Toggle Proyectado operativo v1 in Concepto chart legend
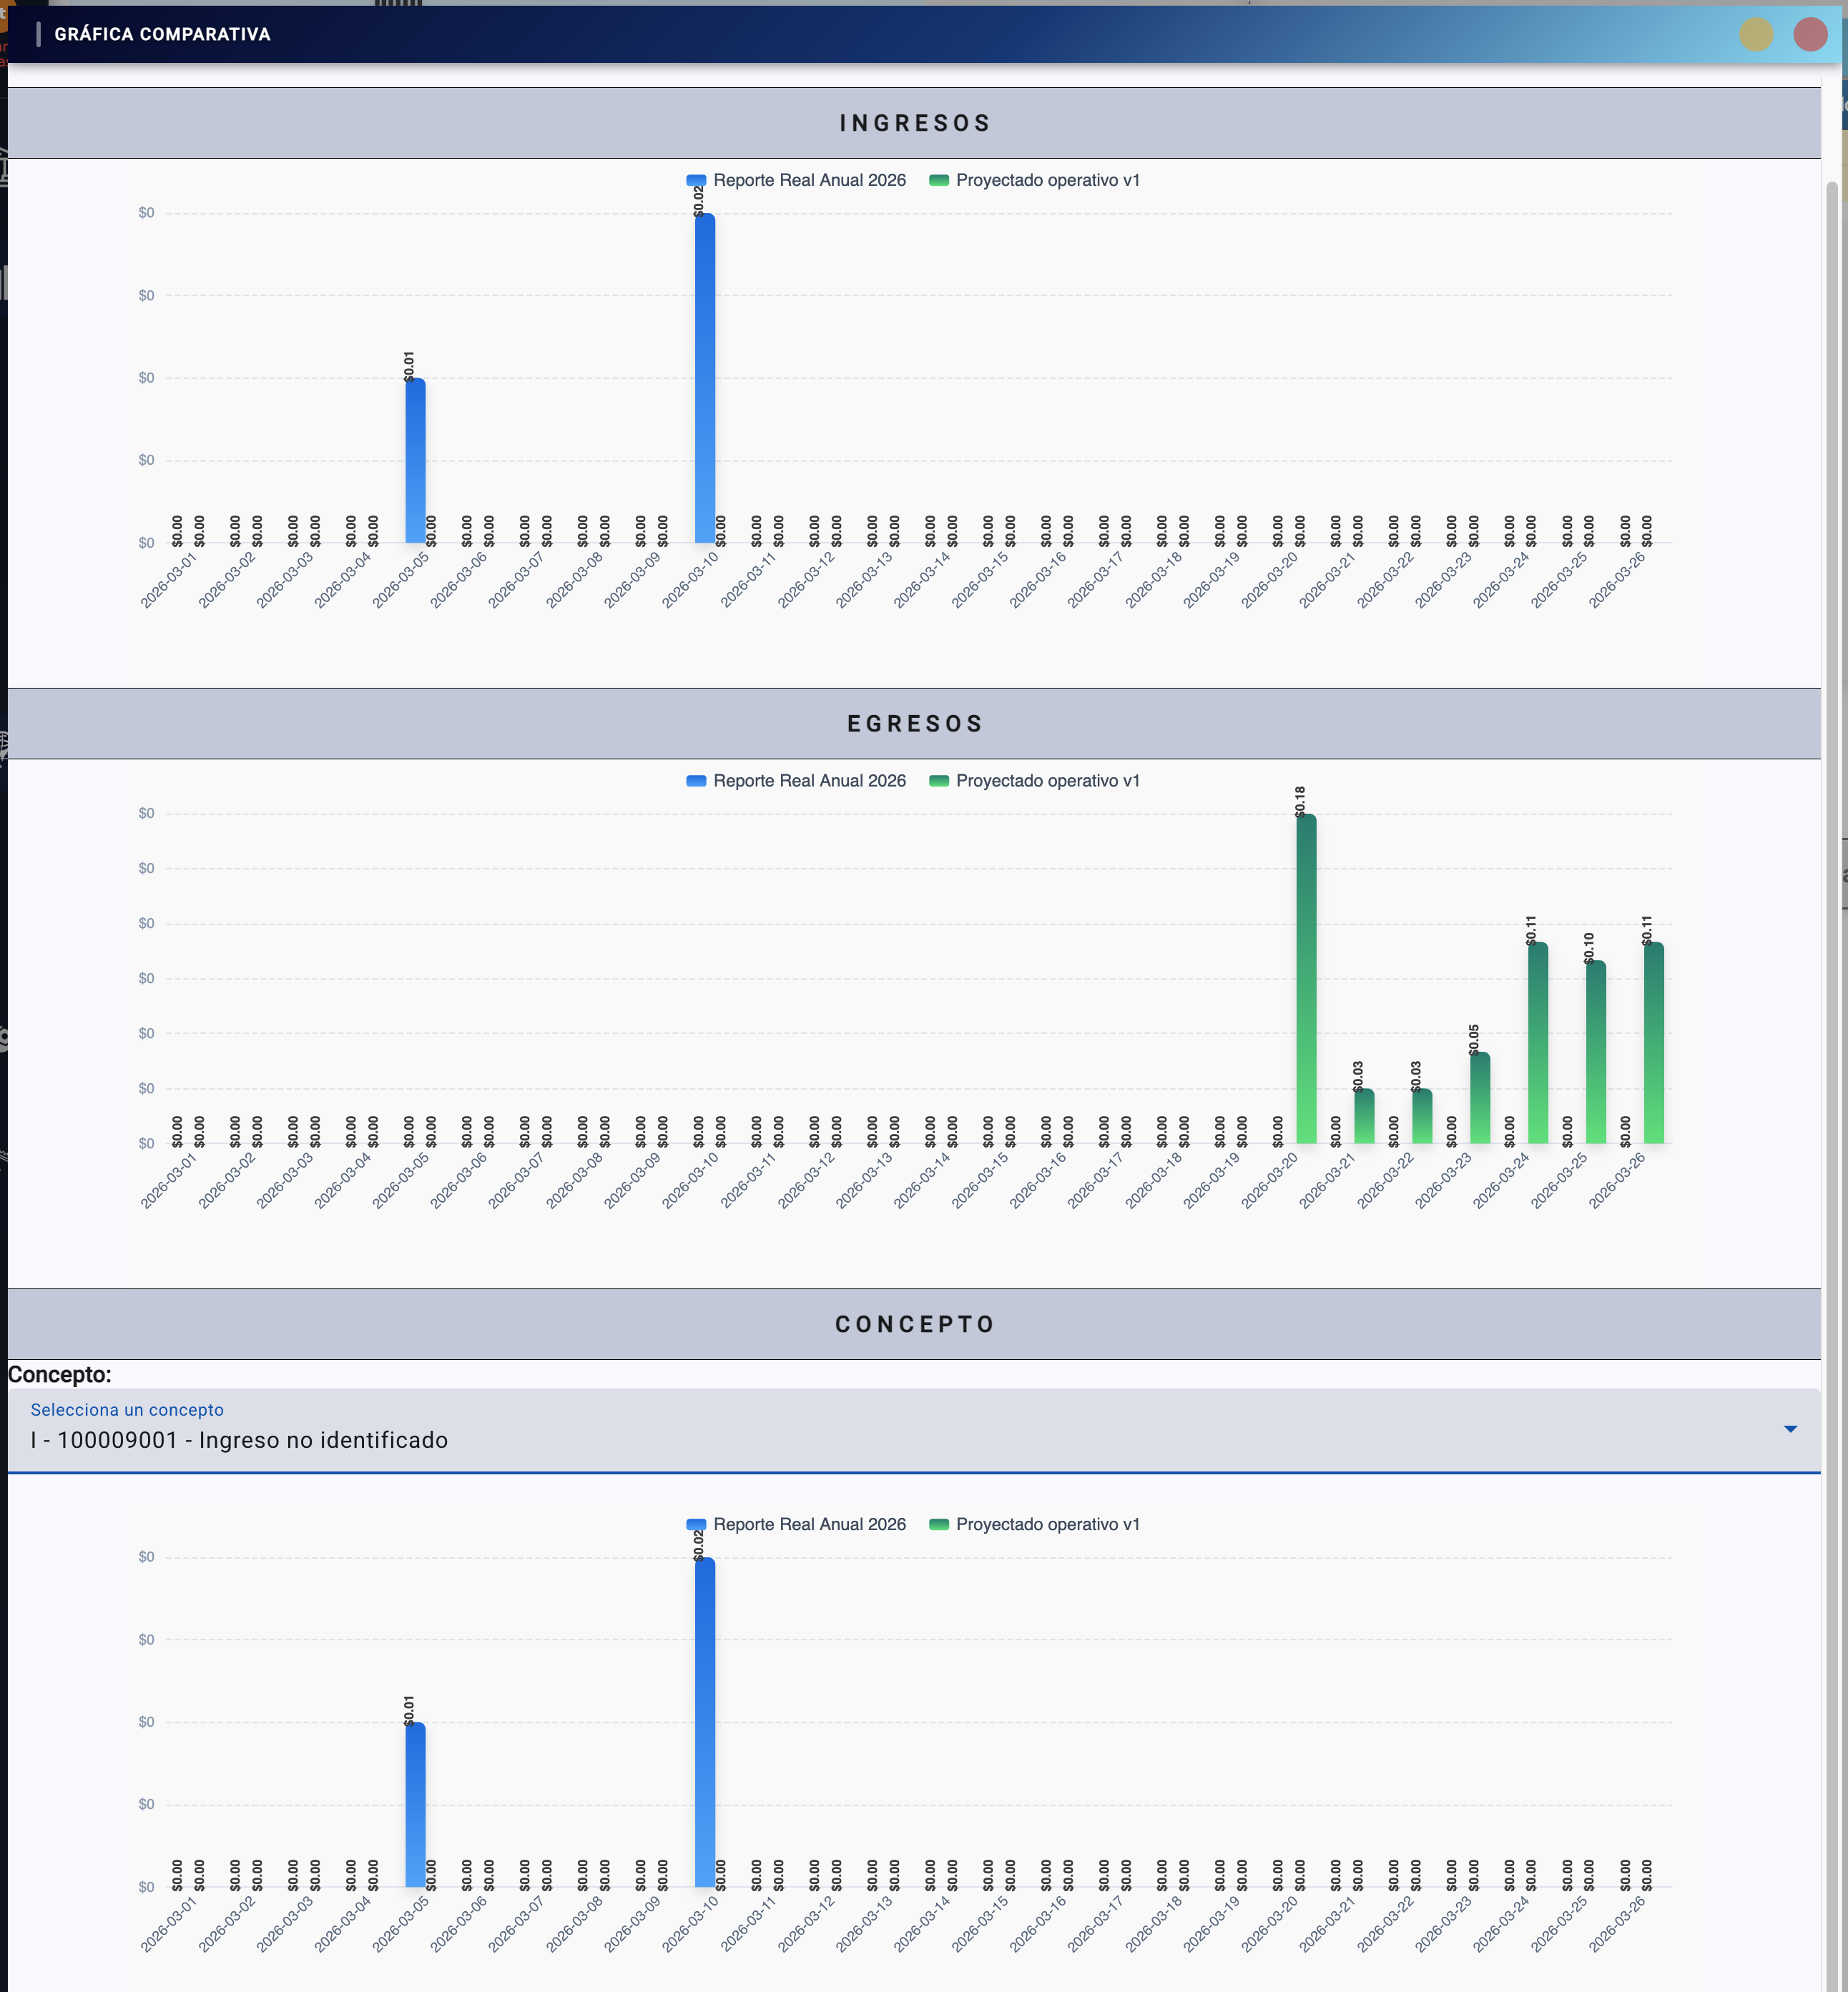 tap(1034, 1524)
